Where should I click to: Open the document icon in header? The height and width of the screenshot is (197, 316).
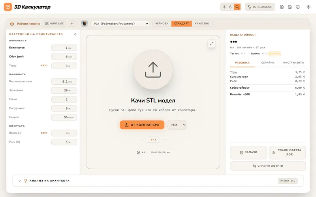[x=282, y=7]
